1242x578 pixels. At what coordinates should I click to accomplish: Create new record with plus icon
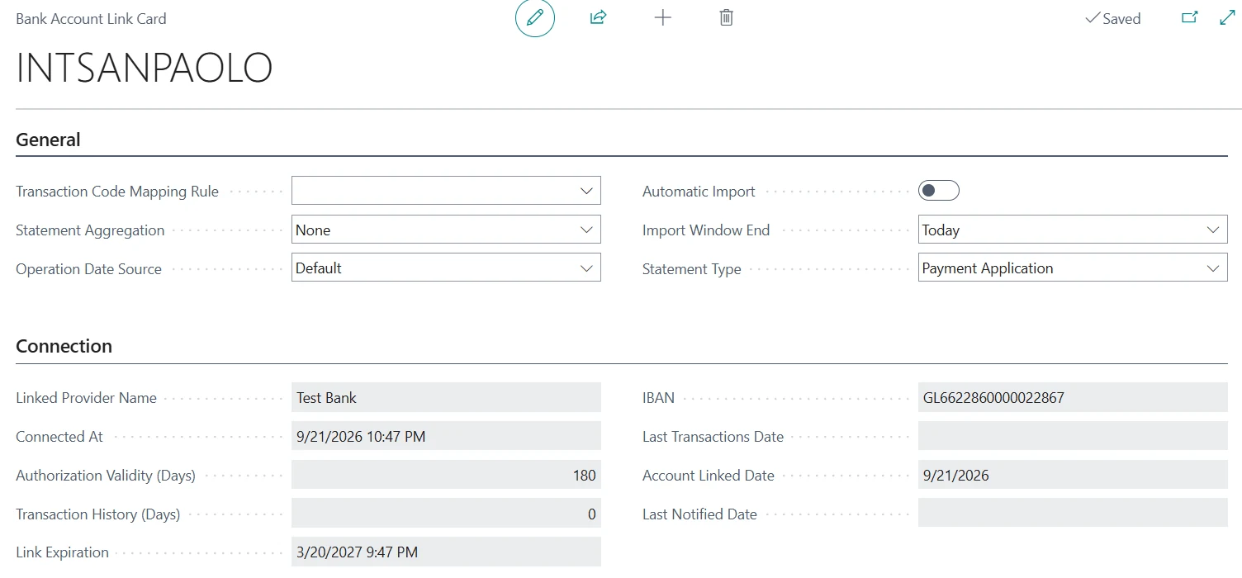pos(662,17)
